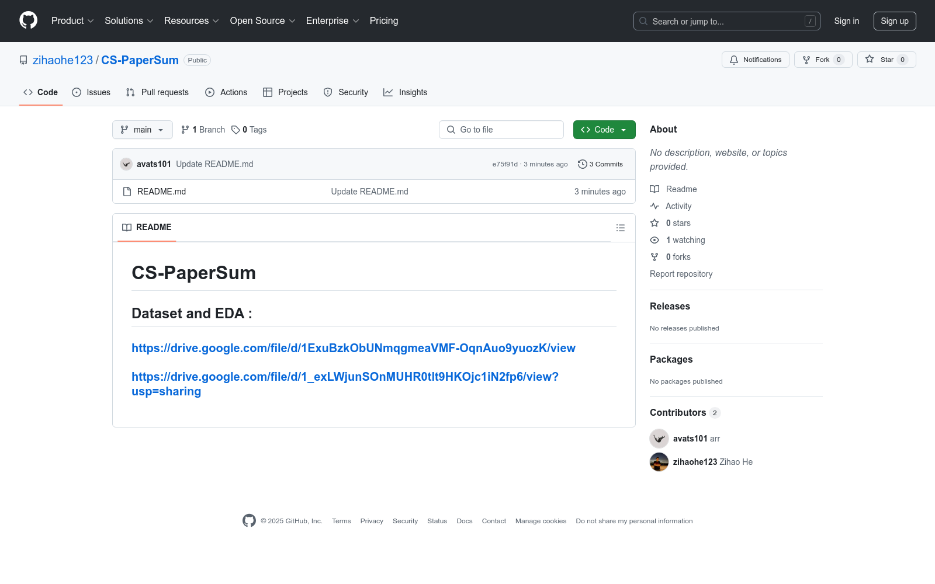Click Manage cookies in footer
The image size is (935, 584).
tap(541, 521)
